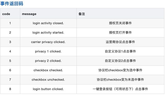Click the 备注 column header
166x95 pixels.
82,14
